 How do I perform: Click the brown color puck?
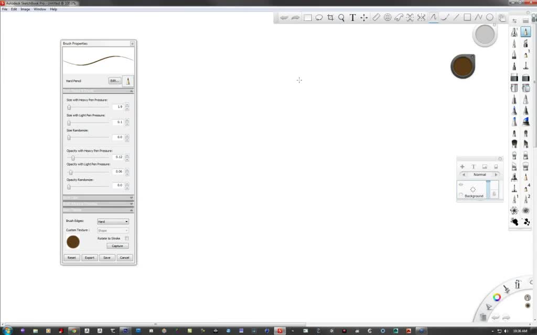point(463,66)
